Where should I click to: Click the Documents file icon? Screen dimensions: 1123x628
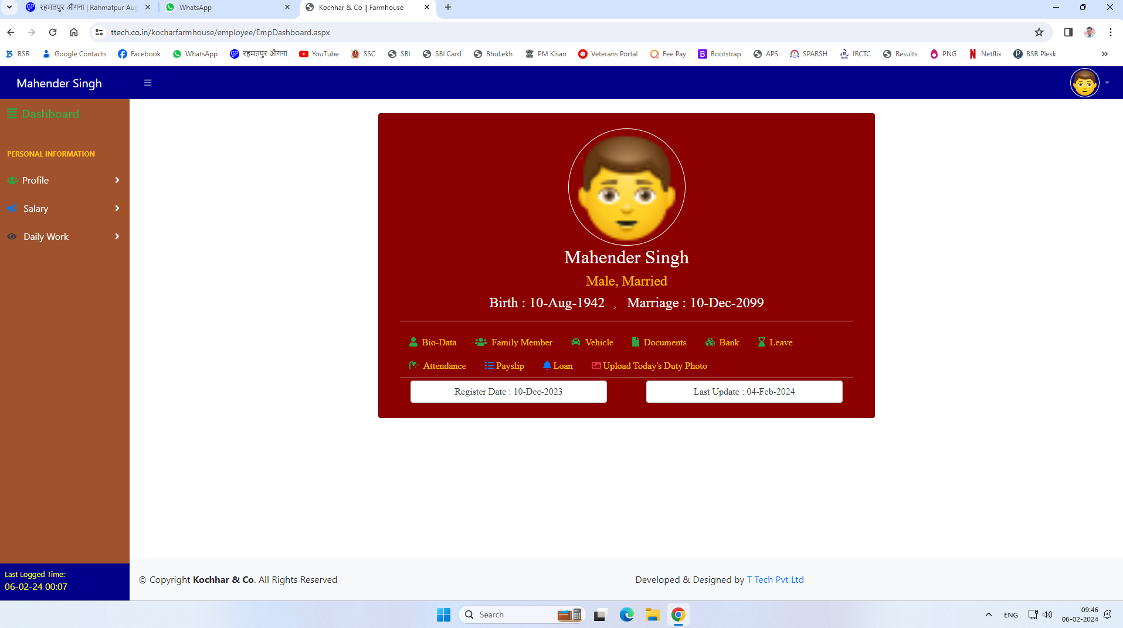(x=635, y=342)
